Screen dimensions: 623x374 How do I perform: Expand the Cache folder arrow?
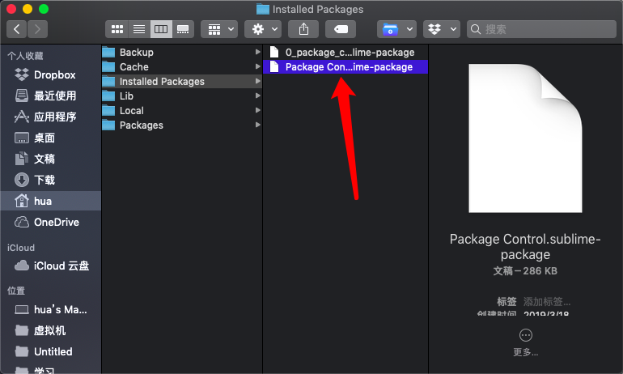tap(257, 66)
